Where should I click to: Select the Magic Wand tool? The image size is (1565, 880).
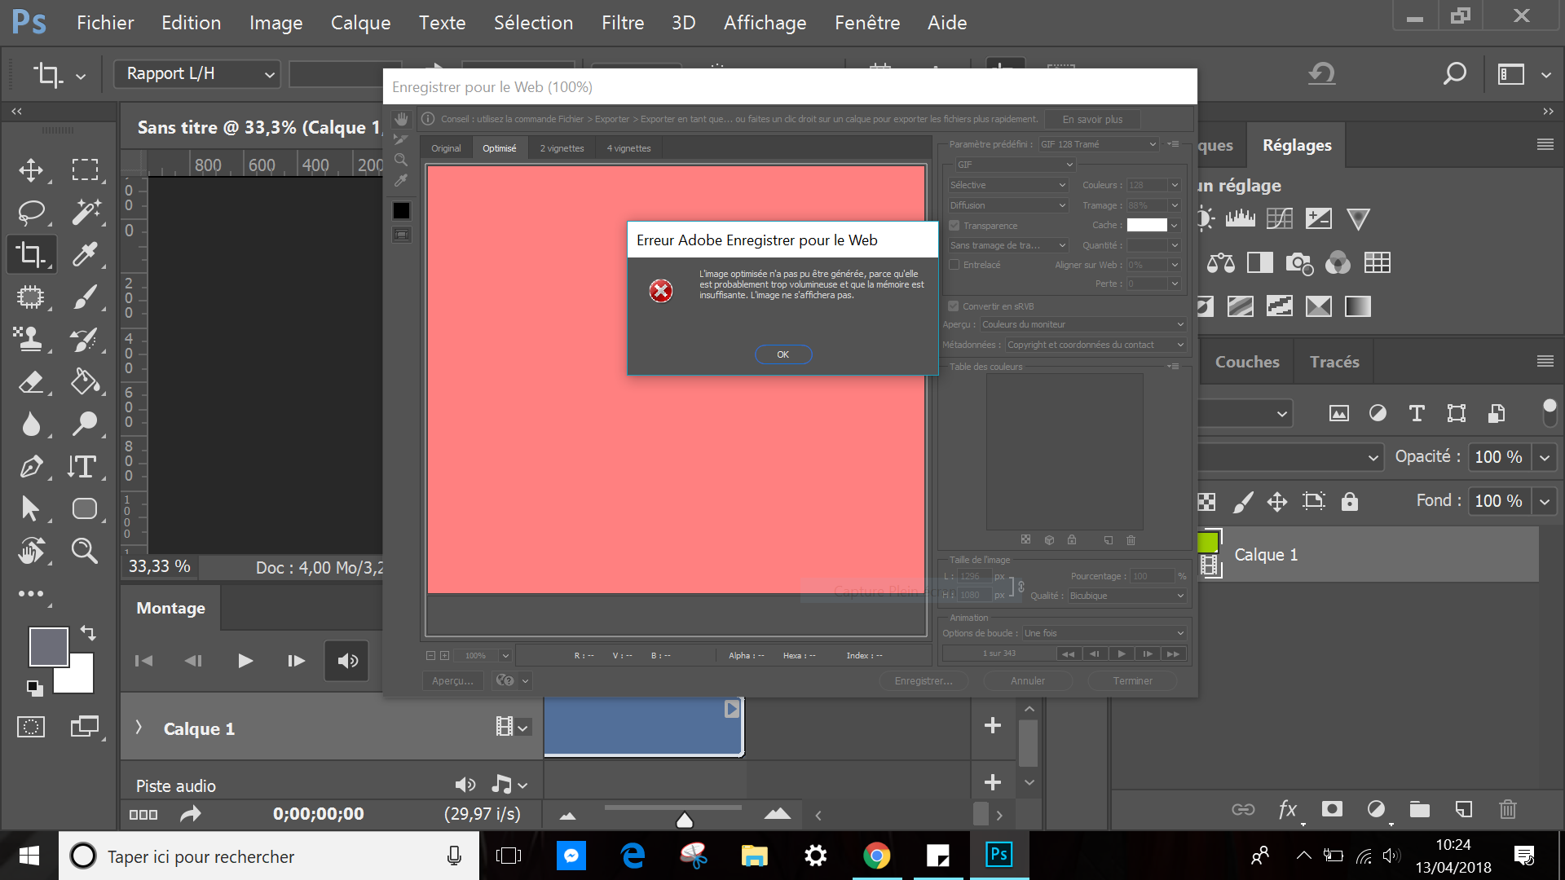coord(85,213)
